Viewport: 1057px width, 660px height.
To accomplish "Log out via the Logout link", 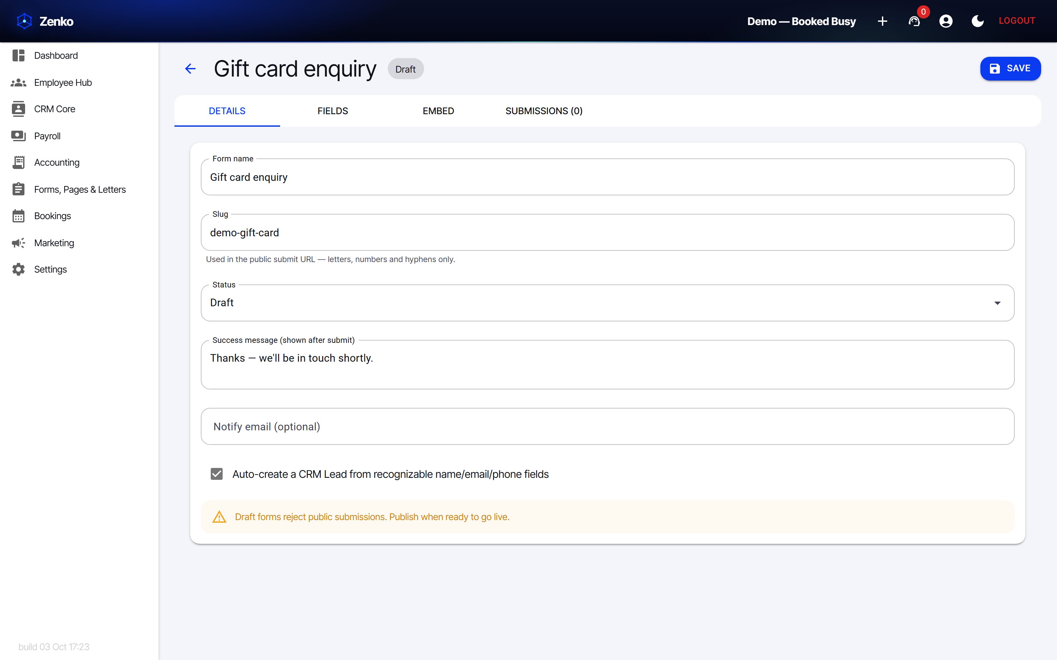I will click(1017, 20).
